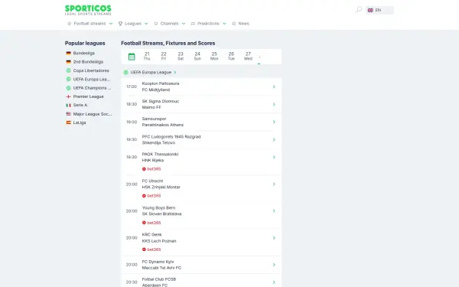Expand the Football streams menu chevron
This screenshot has height=287, width=459.
111,24
